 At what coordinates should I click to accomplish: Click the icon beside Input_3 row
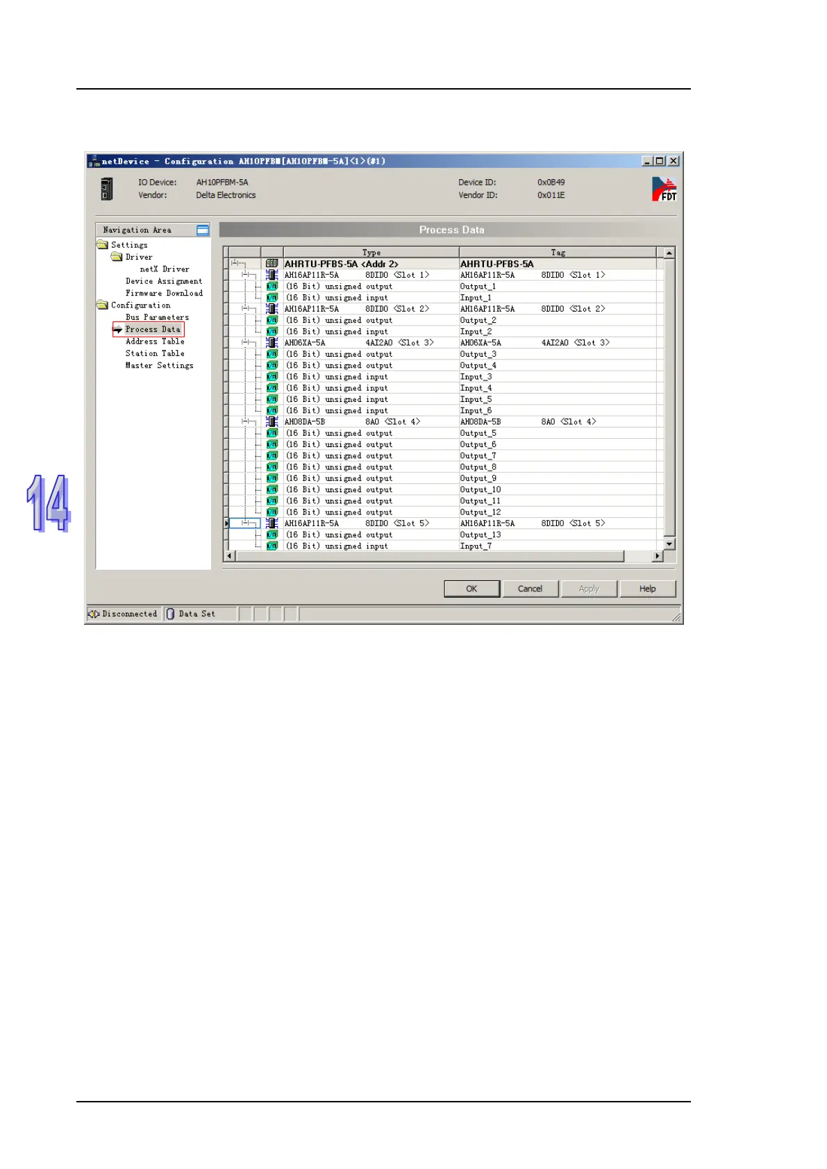(x=272, y=377)
